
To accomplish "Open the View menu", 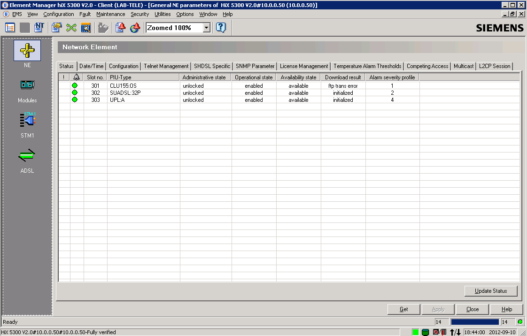I will tap(32, 14).
